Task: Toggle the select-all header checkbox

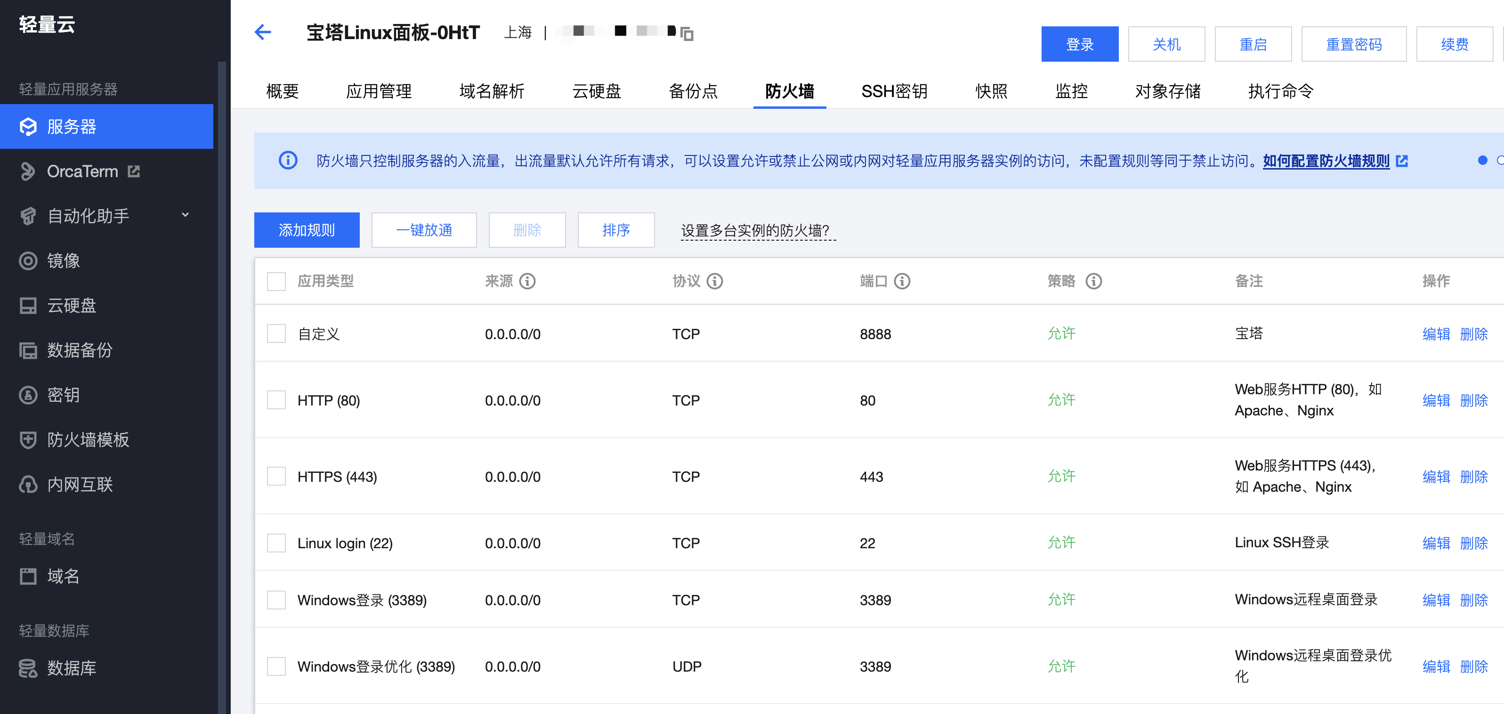Action: [x=276, y=281]
